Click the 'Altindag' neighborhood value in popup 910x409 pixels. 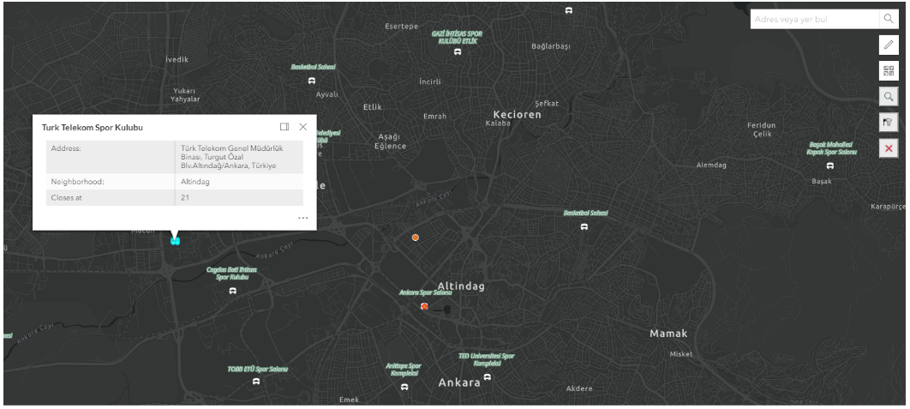[195, 182]
